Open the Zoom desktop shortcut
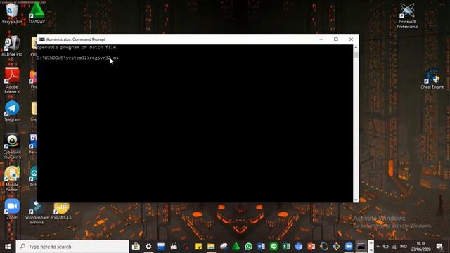 click(x=12, y=209)
